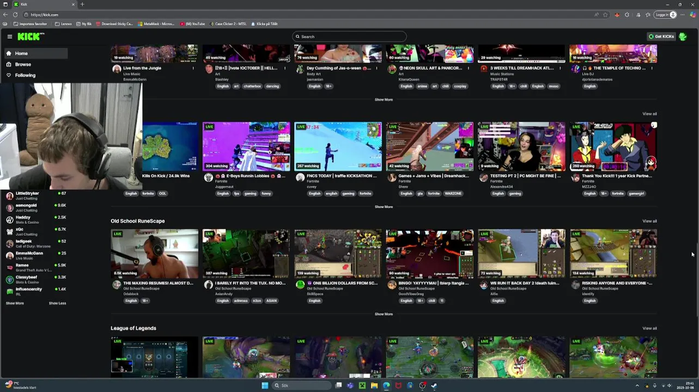Screen dimensions: 699x392
Task: Show more streams below the Fortnite row
Action: (384, 207)
